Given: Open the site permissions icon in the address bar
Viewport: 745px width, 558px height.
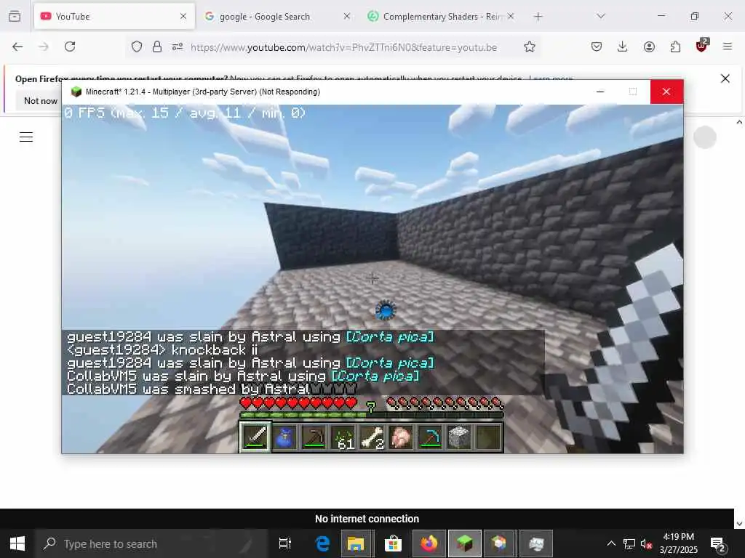Looking at the screenshot, I should [178, 46].
